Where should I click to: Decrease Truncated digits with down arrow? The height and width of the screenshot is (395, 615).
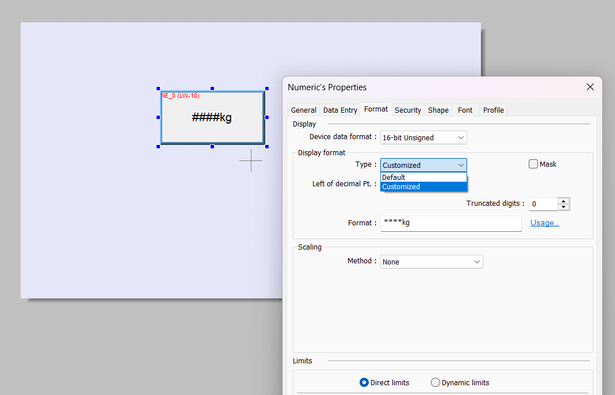[x=564, y=207]
